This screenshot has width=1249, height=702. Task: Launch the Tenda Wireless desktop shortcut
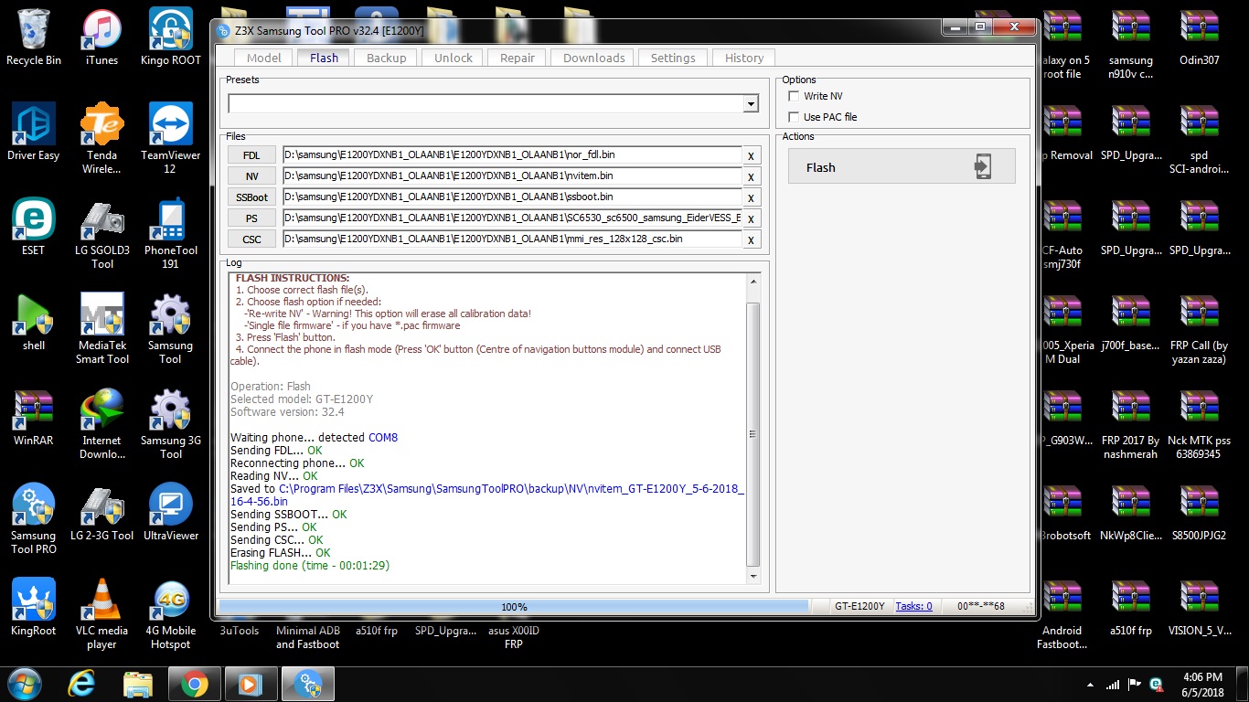click(x=101, y=138)
